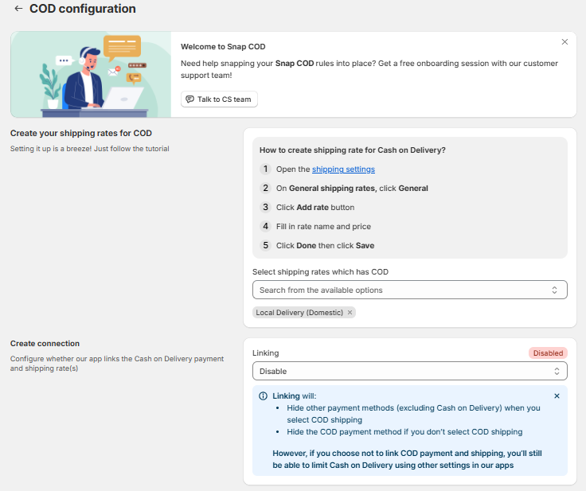Click step 3 'Click Add rate button'

point(315,208)
